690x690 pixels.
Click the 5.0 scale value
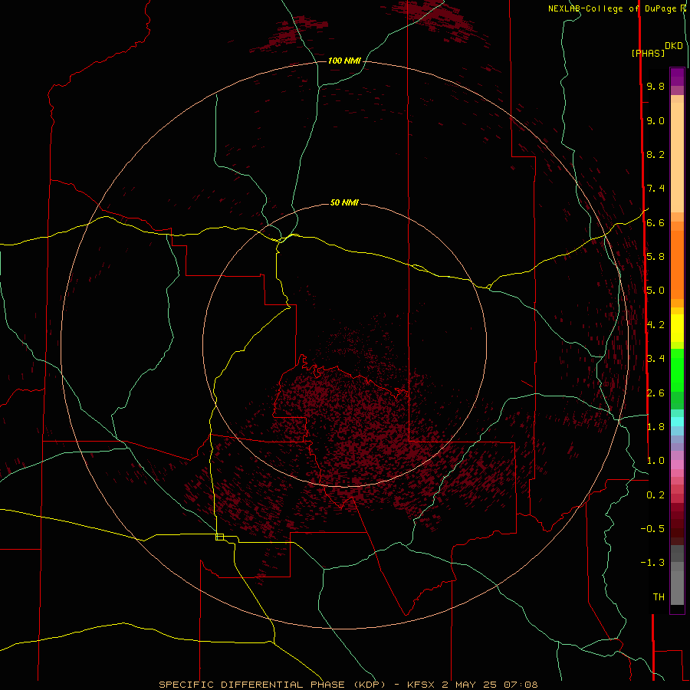655,291
